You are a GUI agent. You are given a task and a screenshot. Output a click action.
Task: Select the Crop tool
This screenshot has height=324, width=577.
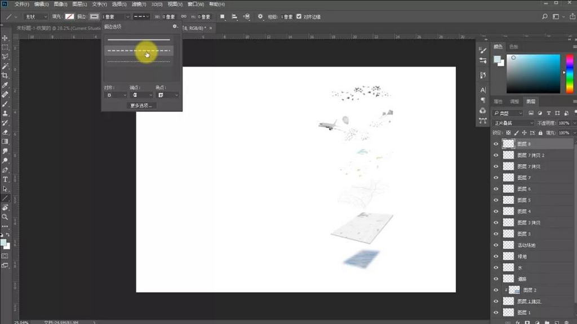coord(5,75)
